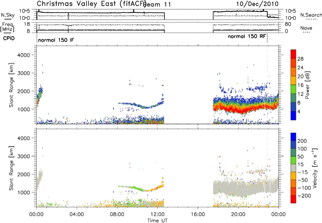The width and height of the screenshot is (322, 223).
Task: Pick the yellow 16–20 dB Power colorbar segment
Action: tap(293, 81)
